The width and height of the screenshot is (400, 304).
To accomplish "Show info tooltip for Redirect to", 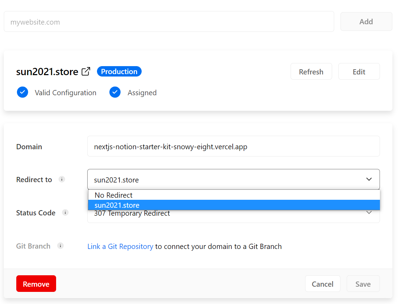I will [x=62, y=179].
